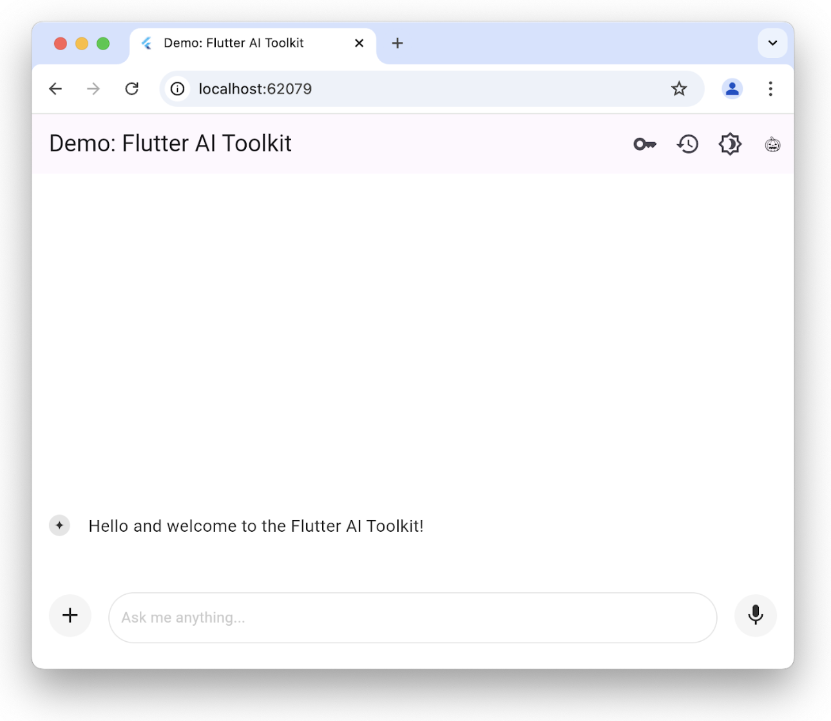Click the greyed forward navigation arrow
831x721 pixels.
pyautogui.click(x=93, y=89)
